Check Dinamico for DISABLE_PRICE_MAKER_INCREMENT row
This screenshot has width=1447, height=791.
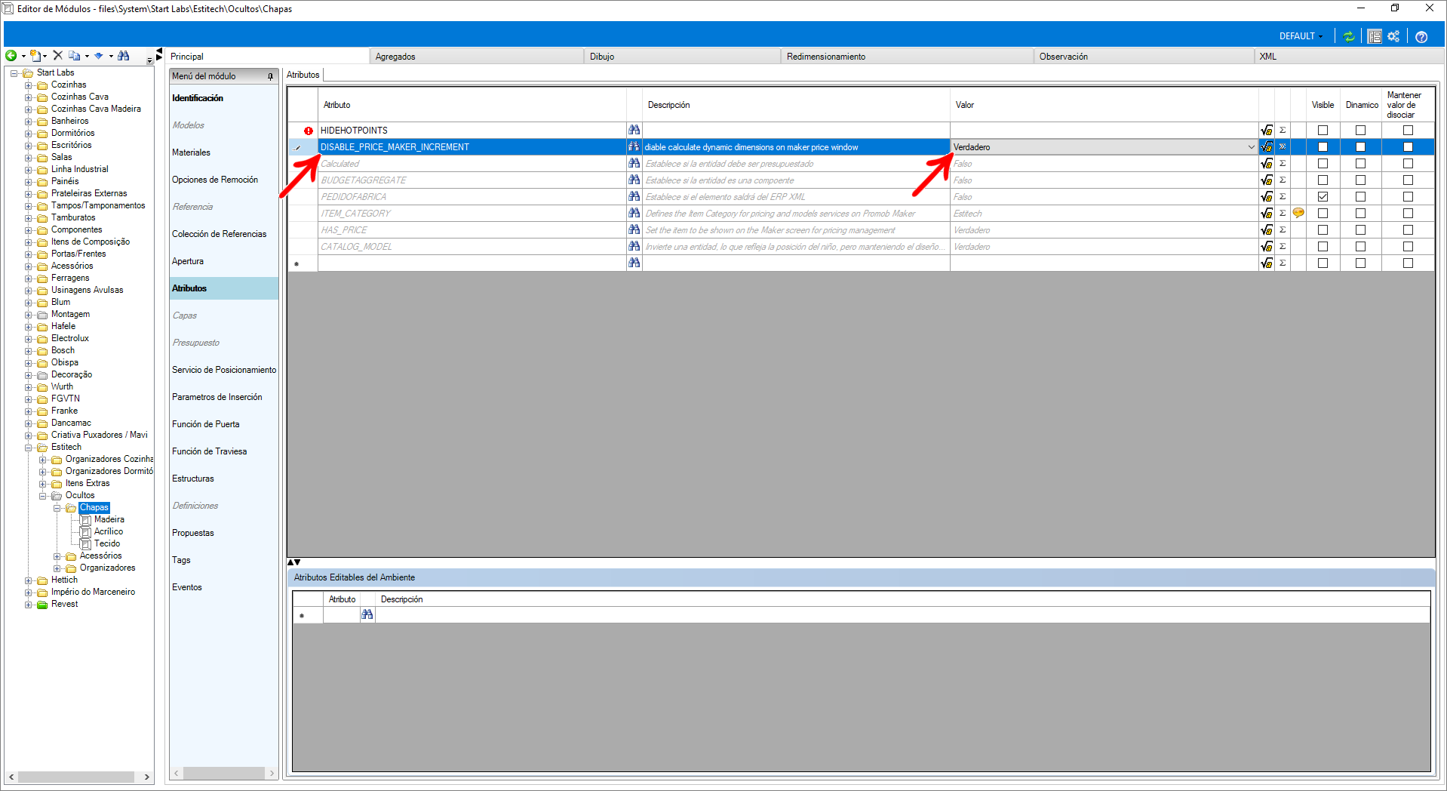[1360, 147]
